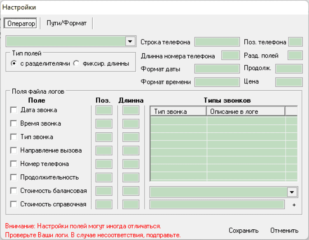Click the Поз. field for Дата звонка

point(104,110)
